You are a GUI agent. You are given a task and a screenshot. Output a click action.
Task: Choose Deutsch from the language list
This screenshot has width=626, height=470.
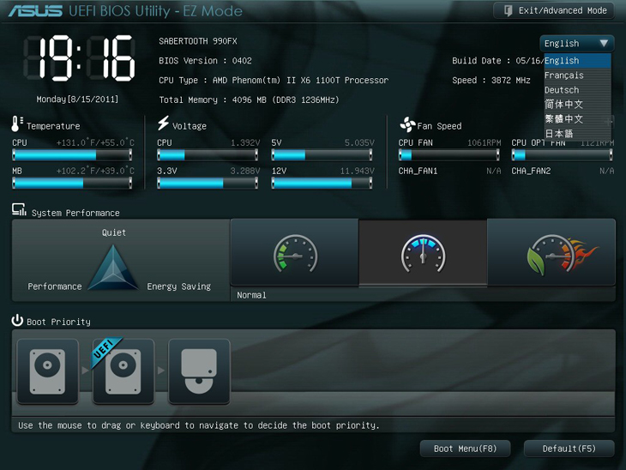(x=562, y=90)
